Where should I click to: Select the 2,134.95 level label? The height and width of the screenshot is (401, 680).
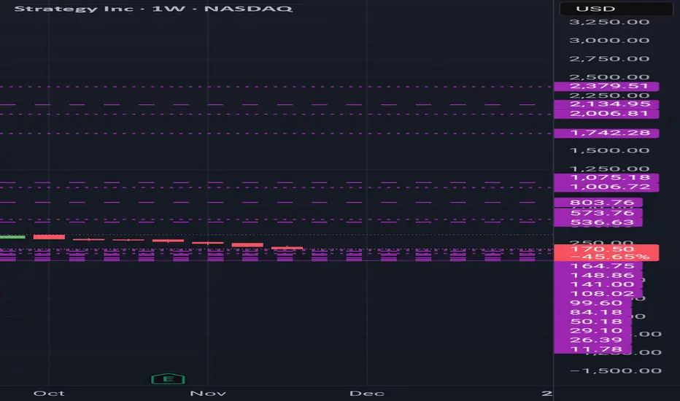(606, 104)
